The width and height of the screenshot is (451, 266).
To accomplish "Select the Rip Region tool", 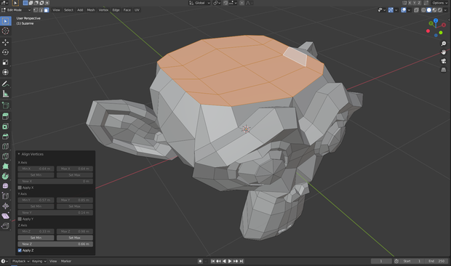I will click(x=6, y=225).
